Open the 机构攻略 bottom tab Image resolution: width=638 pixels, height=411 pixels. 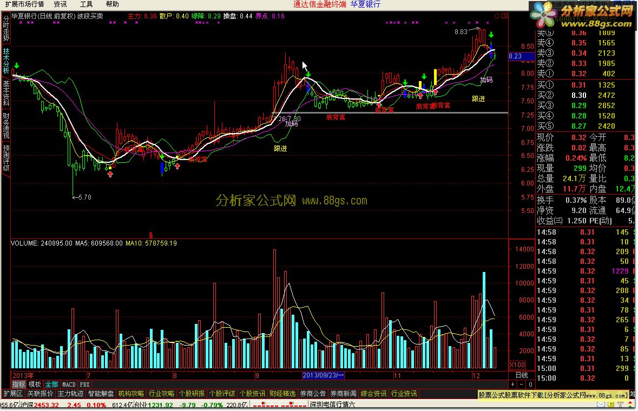(x=131, y=394)
